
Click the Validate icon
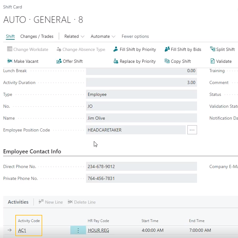213,61
